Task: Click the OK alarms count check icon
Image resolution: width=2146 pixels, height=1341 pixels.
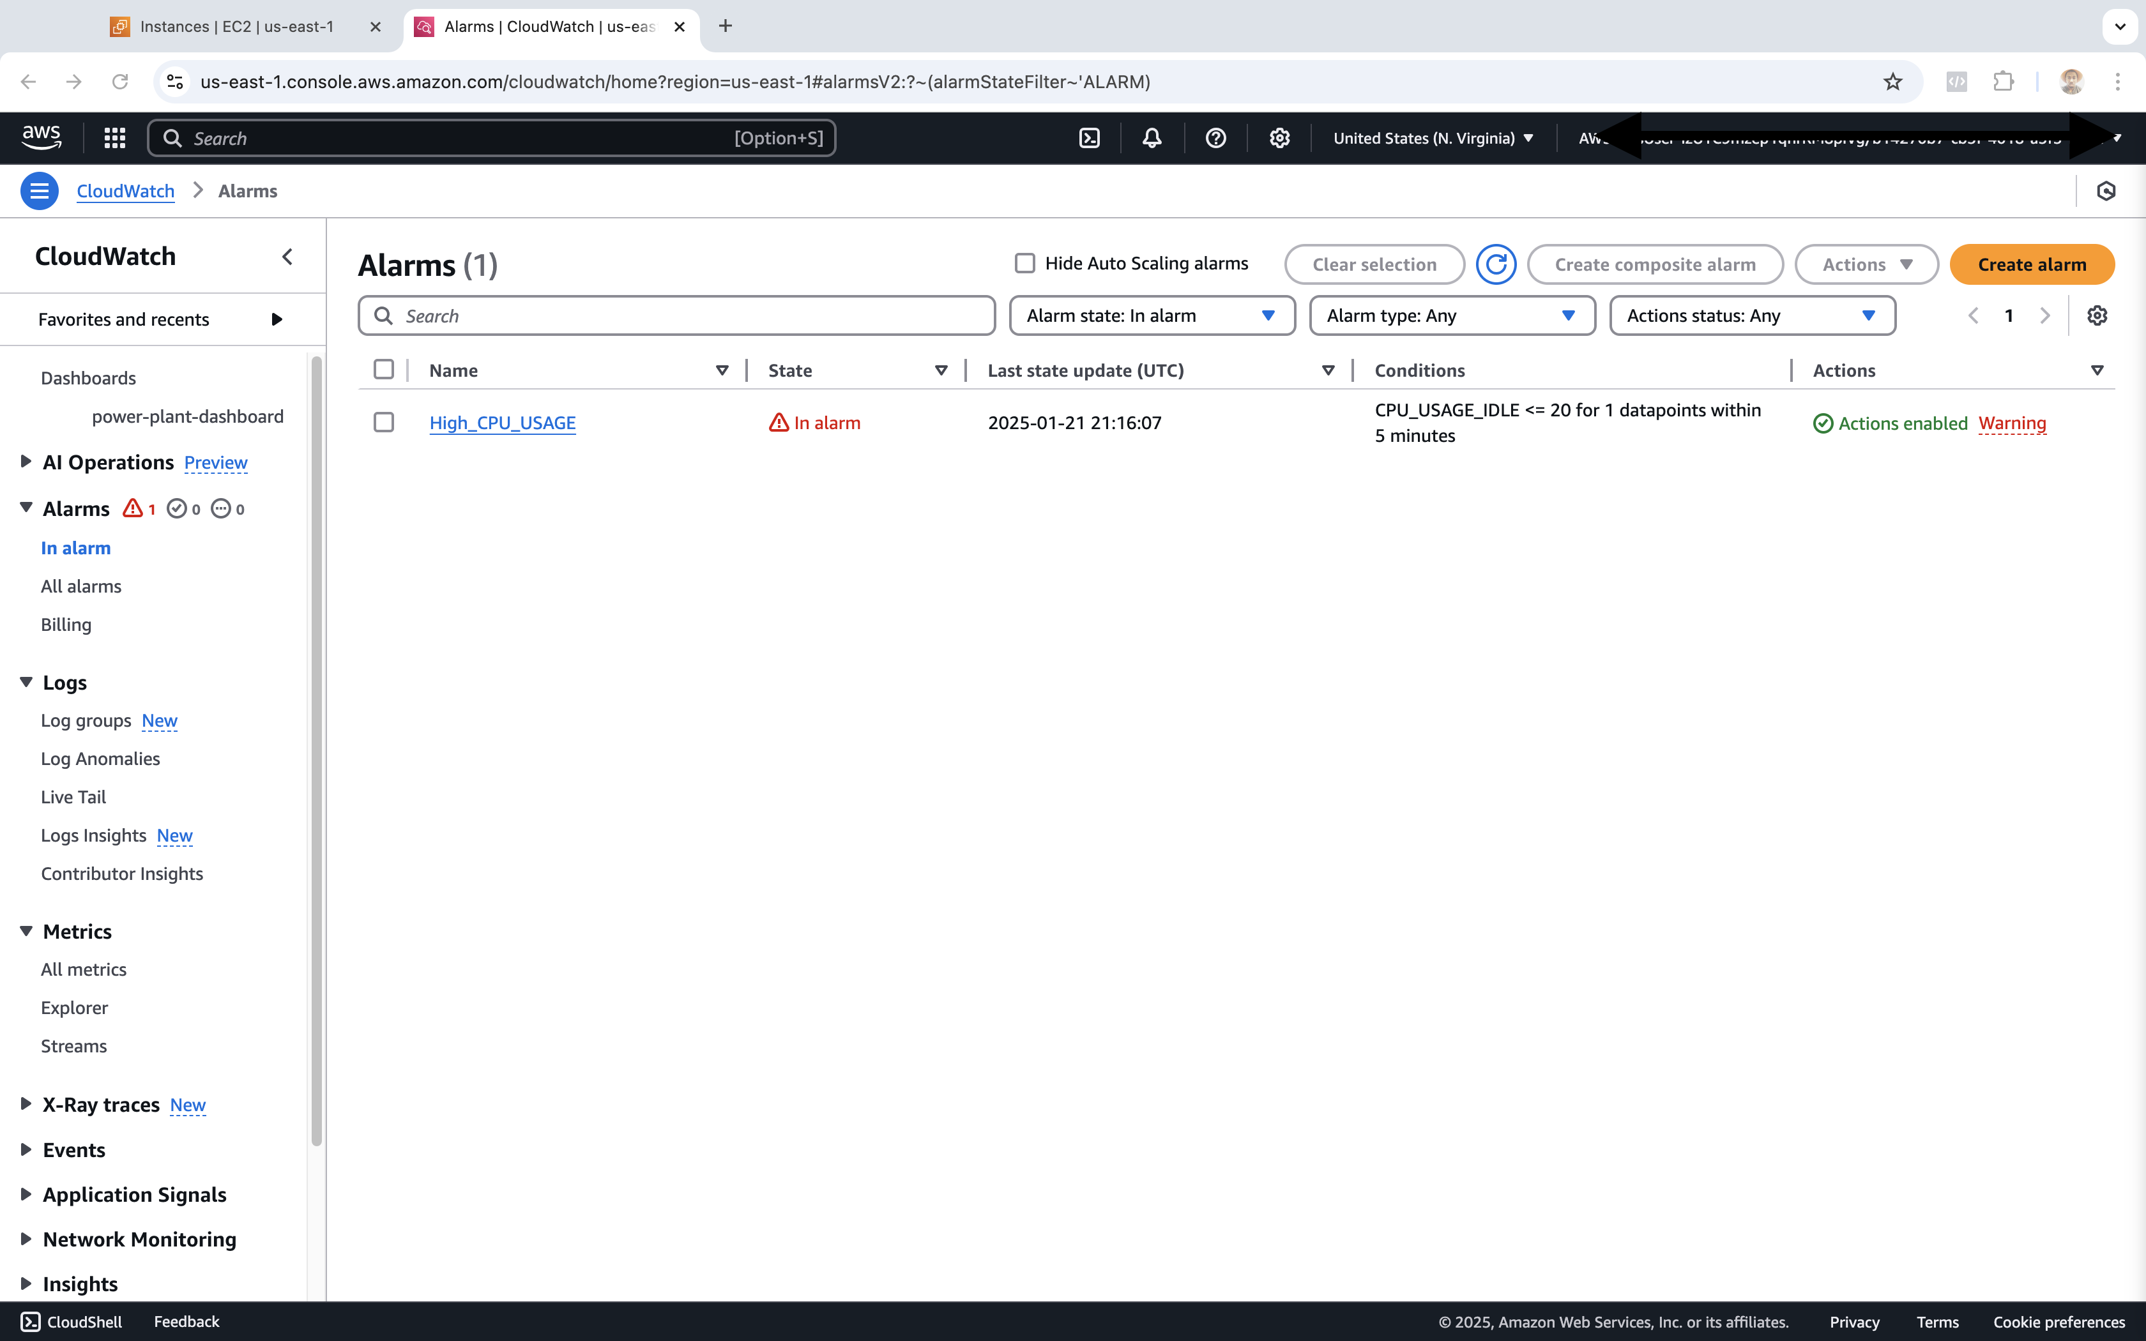Action: pos(176,508)
